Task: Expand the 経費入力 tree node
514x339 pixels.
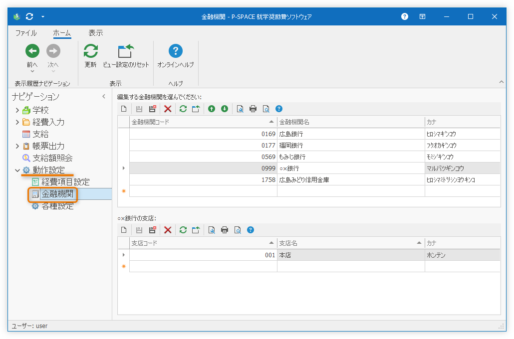Action: click(17, 122)
